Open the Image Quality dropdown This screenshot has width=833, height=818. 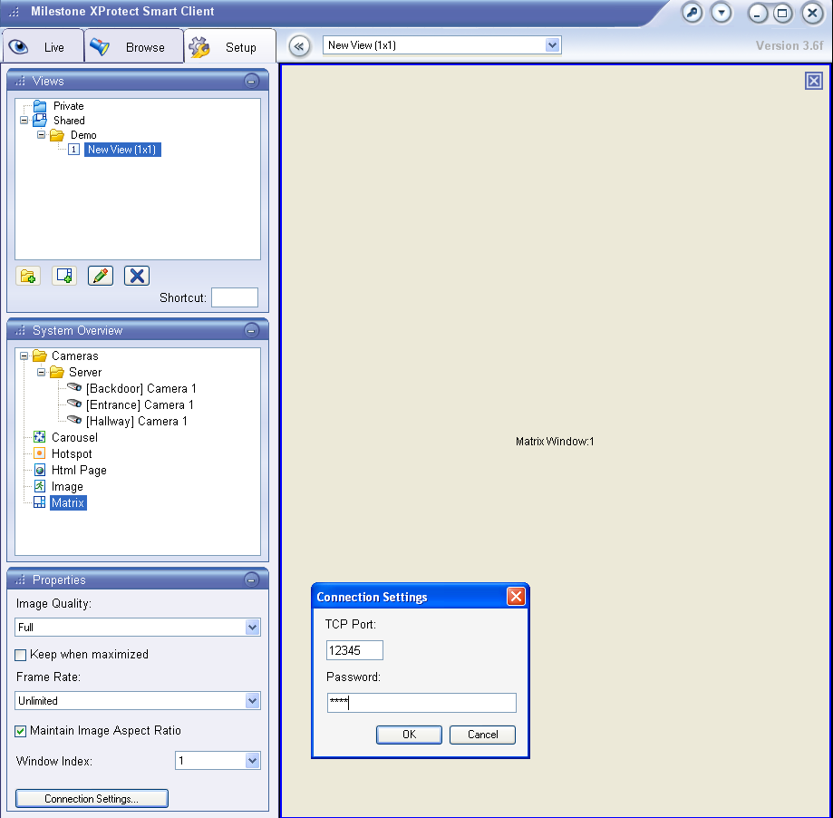click(x=252, y=628)
